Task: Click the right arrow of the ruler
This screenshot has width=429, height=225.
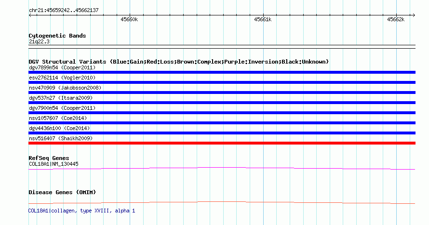Action: (x=414, y=15)
